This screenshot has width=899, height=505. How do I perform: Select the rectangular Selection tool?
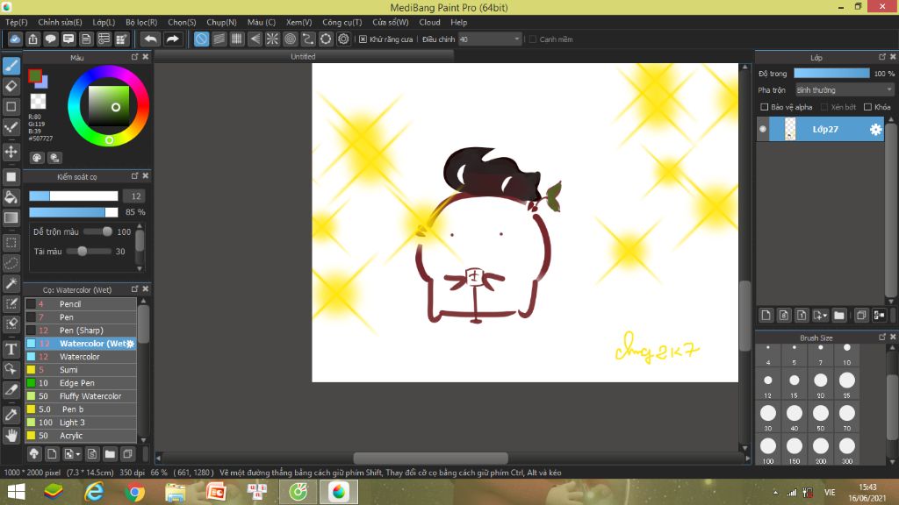(11, 243)
